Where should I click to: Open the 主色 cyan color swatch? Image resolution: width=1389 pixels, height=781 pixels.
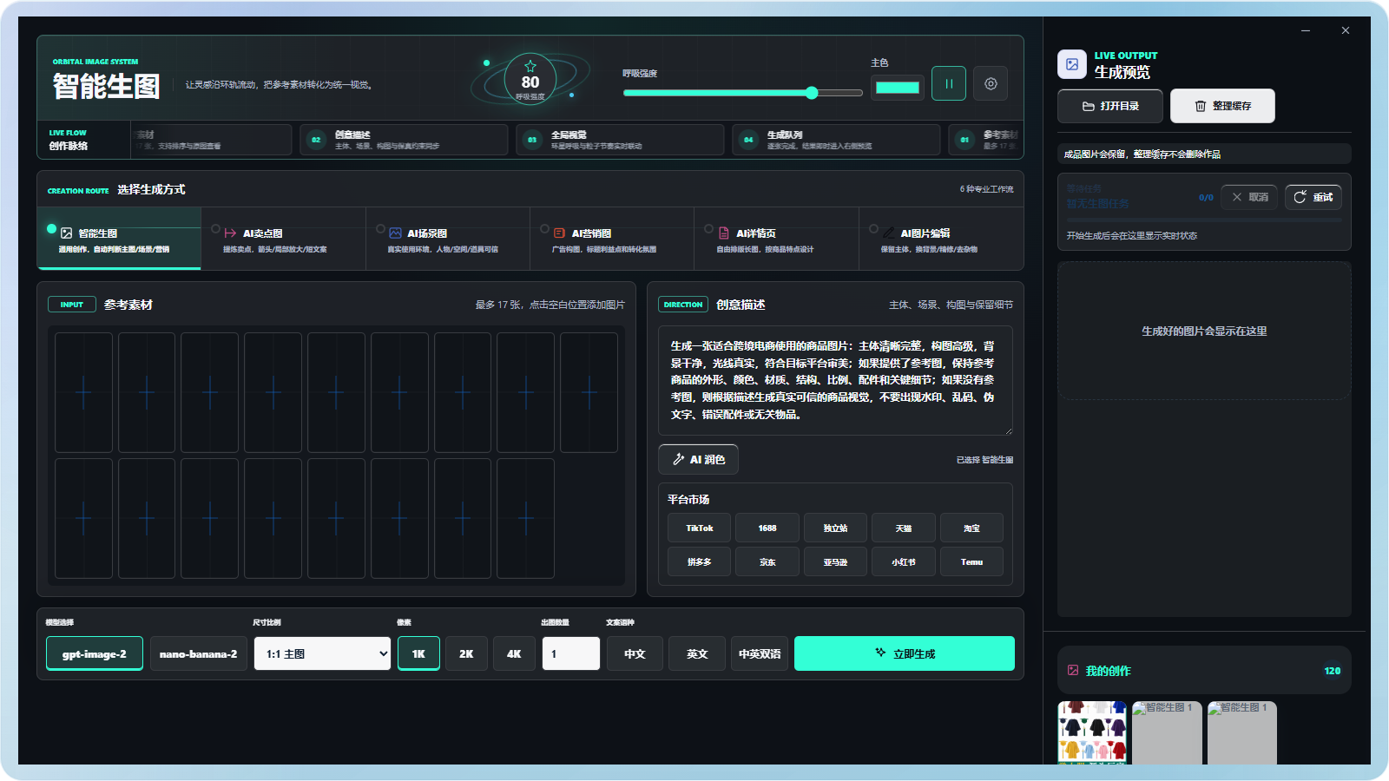pyautogui.click(x=898, y=87)
